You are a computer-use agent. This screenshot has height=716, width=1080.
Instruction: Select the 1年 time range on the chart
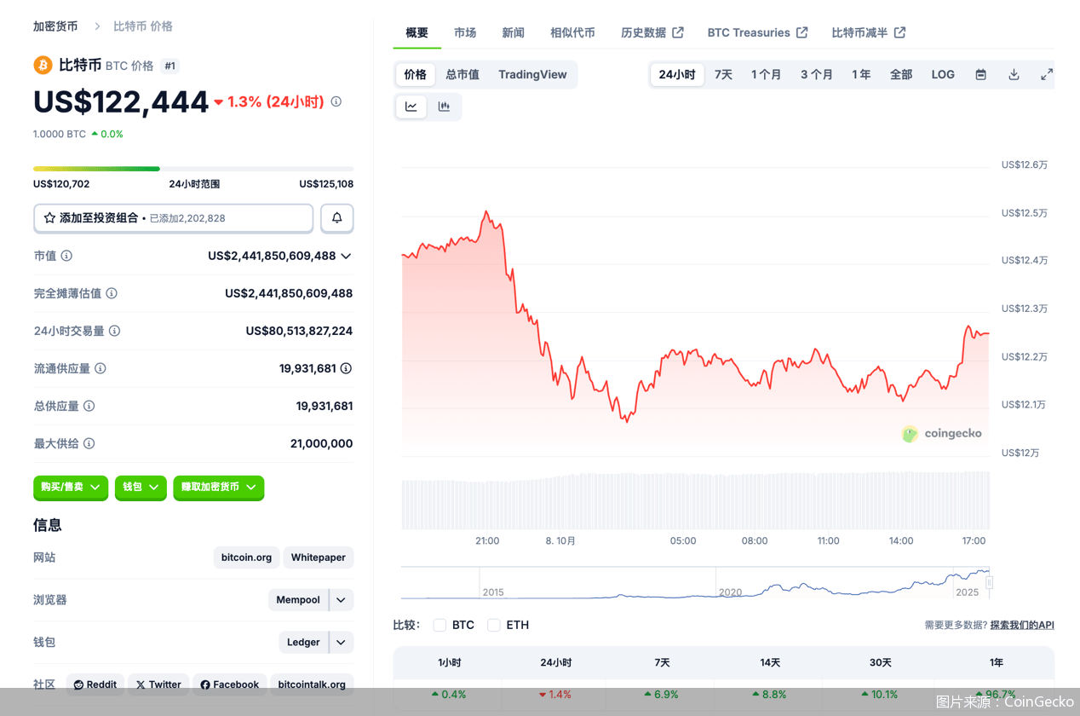pyautogui.click(x=861, y=74)
